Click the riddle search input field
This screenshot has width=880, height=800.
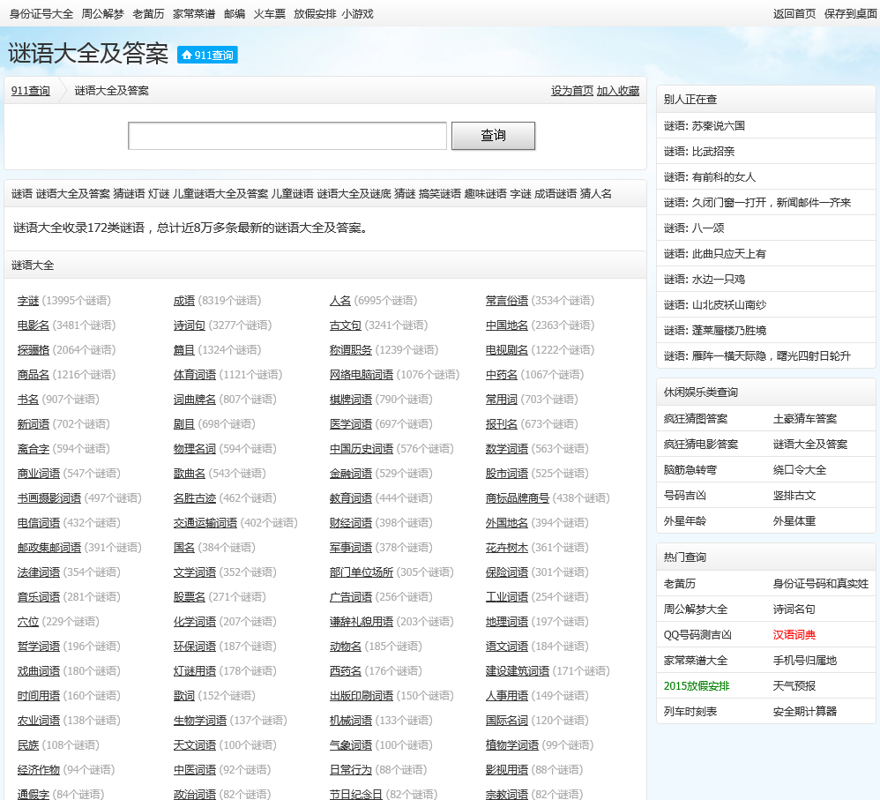pos(287,136)
